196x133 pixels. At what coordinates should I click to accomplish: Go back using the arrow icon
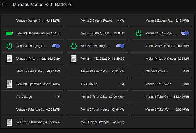[3, 4]
